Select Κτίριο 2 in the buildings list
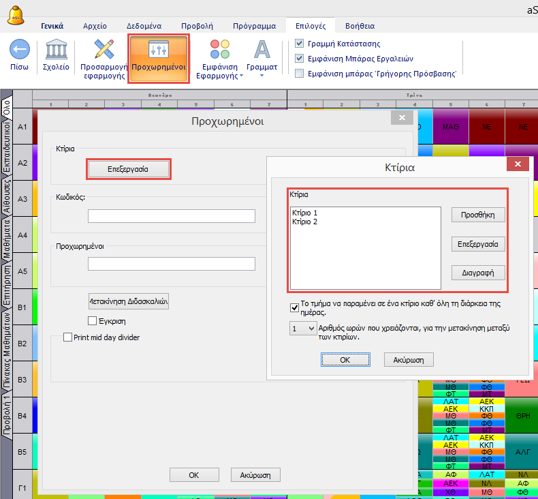The image size is (538, 499). (304, 222)
